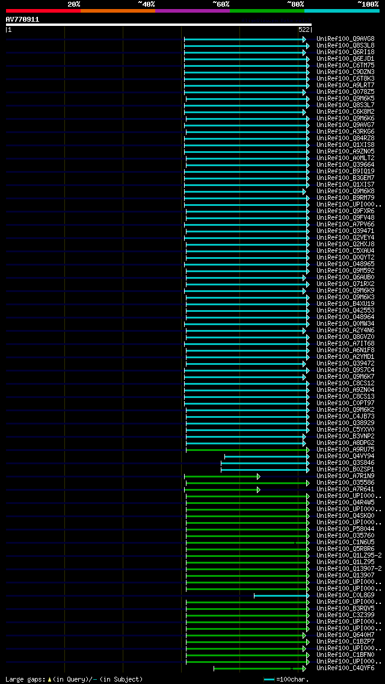Select the UniRef100_A3RKG6 label
Viewport: 385px width, 684px height.
[x=345, y=131]
